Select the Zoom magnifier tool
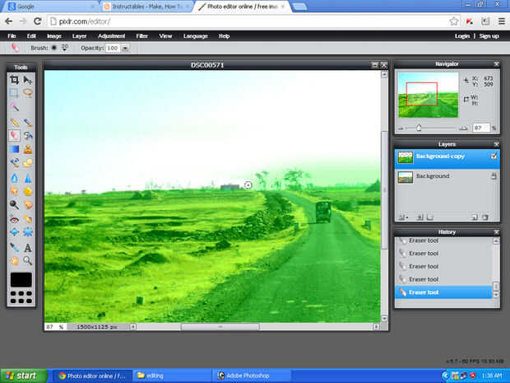 pos(28,260)
